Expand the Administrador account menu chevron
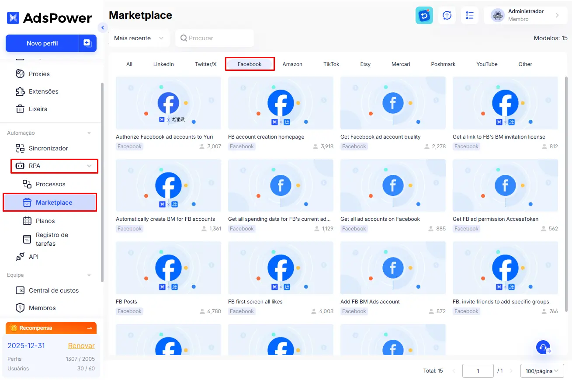 (x=557, y=15)
